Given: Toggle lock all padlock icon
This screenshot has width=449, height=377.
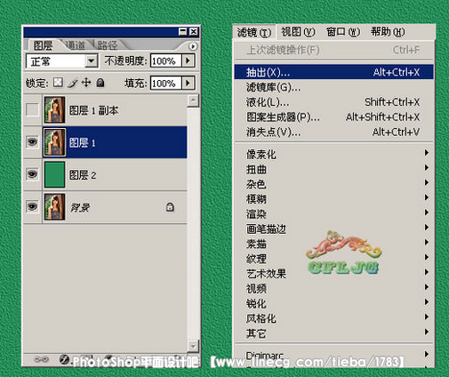Looking at the screenshot, I should pos(100,83).
